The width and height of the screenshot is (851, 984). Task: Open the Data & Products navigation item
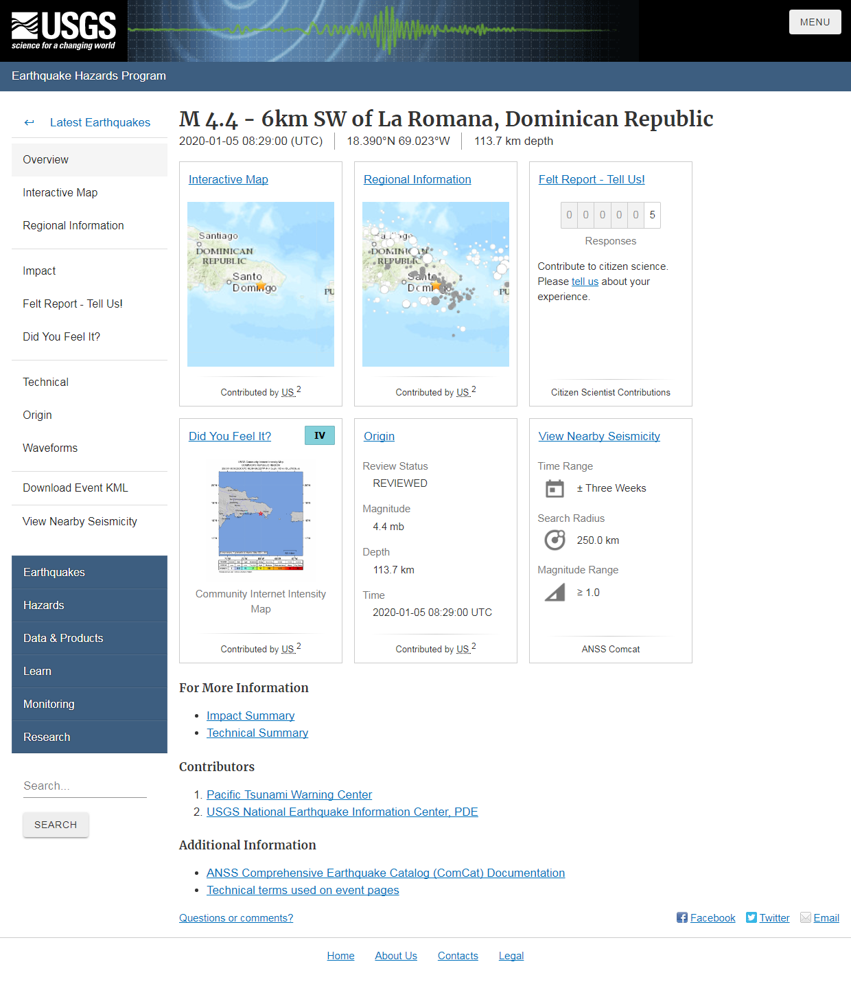click(x=89, y=638)
